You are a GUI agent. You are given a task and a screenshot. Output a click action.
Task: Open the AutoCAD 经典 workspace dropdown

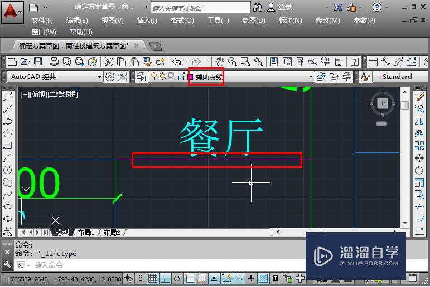tap(55, 77)
